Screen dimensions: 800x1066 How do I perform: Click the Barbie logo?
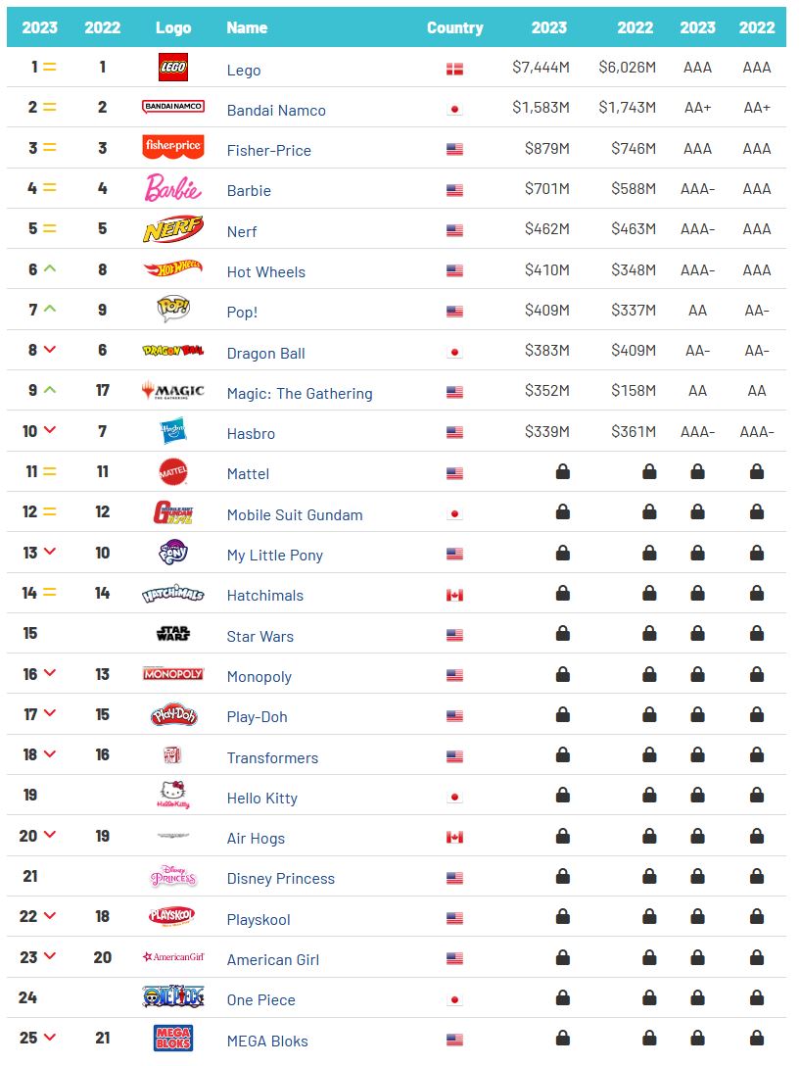coord(173,188)
